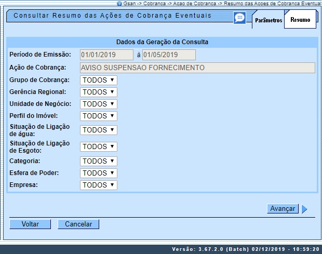Click the Ação de Cobrança text field

click(197, 68)
